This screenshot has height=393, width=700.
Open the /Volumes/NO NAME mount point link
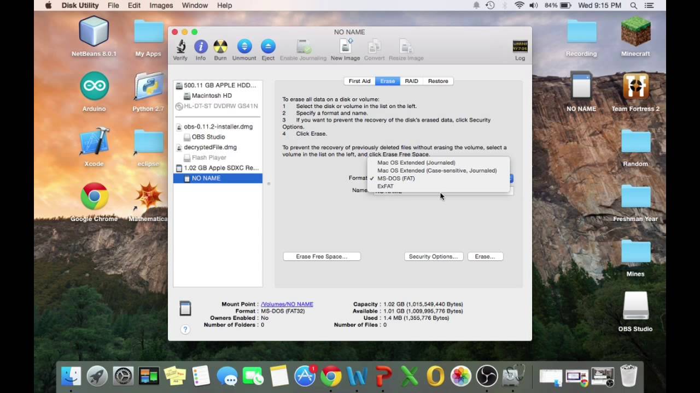287,304
